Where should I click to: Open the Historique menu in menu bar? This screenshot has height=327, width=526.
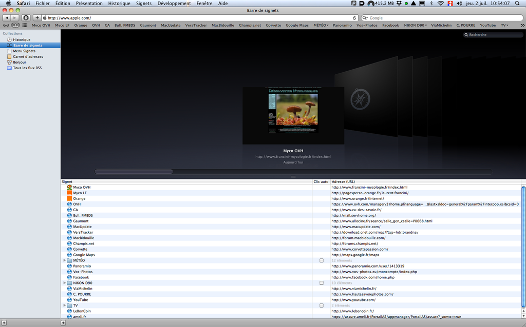point(119,4)
